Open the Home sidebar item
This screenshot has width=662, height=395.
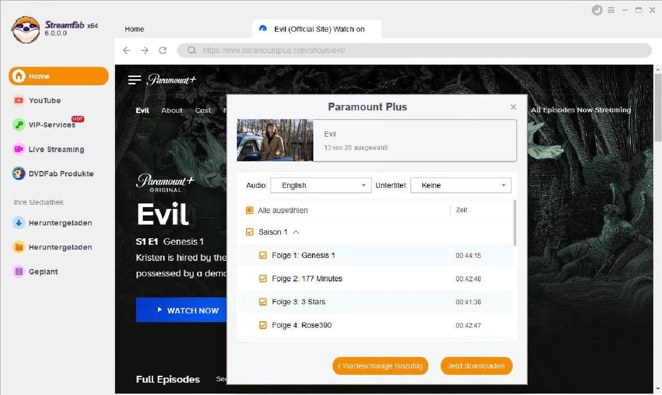click(x=59, y=76)
